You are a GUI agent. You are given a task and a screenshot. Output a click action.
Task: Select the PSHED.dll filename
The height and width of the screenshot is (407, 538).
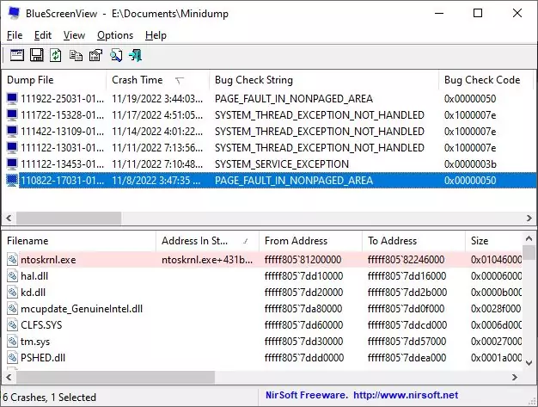(x=43, y=358)
